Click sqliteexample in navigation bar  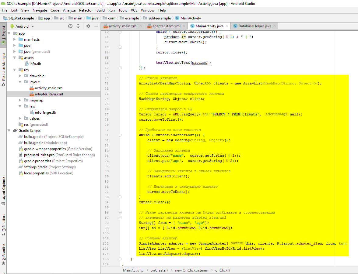pos(159,18)
